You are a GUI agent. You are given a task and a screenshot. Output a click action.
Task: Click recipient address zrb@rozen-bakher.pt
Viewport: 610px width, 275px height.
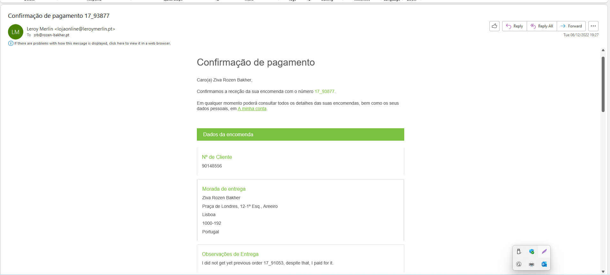coord(51,35)
